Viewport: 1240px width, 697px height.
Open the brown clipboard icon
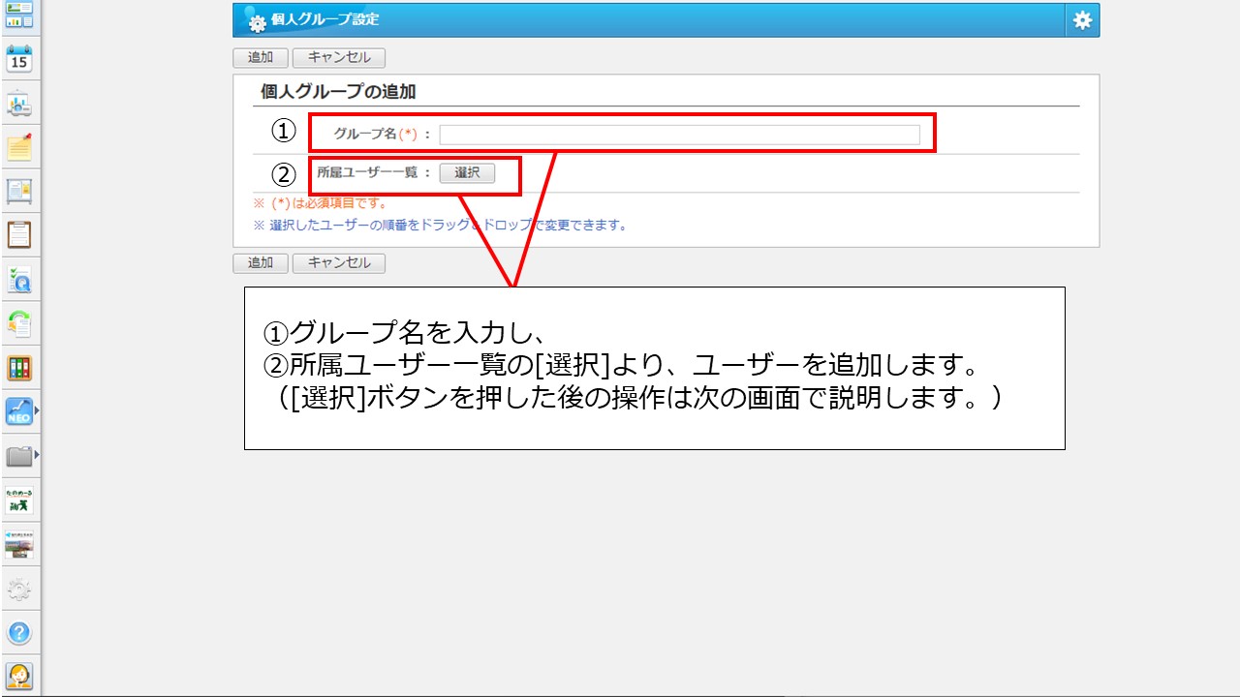pyautogui.click(x=19, y=235)
